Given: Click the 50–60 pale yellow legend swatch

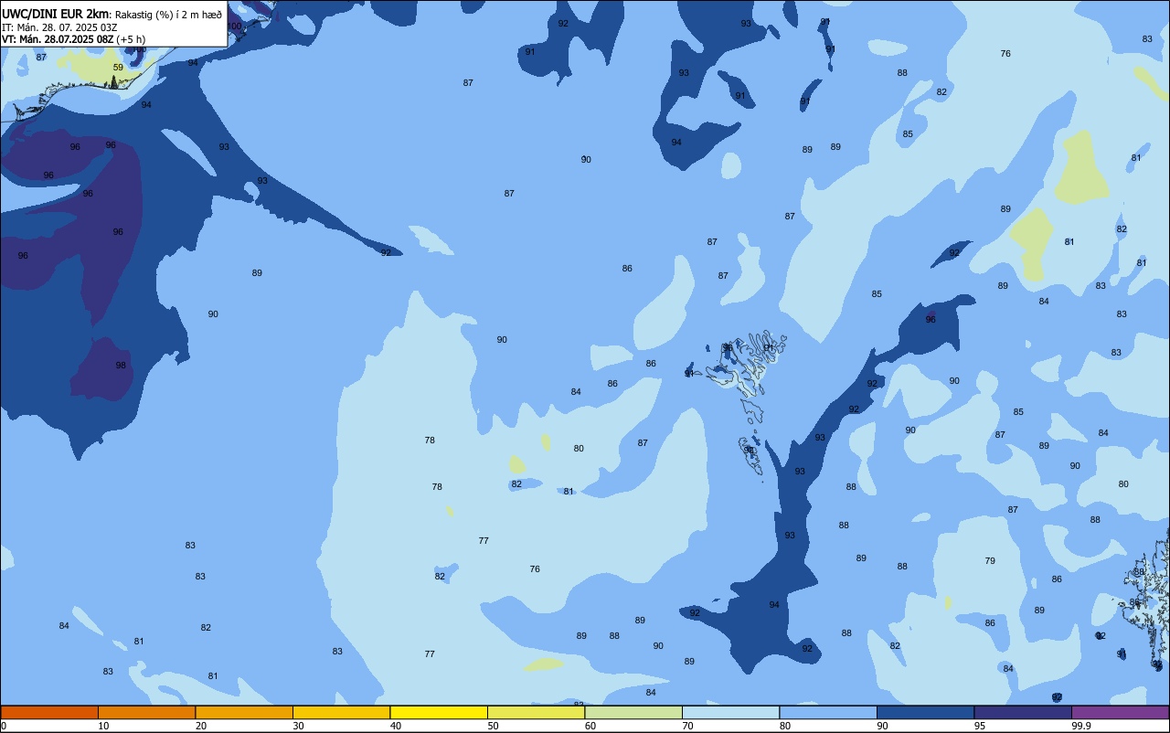Looking at the screenshot, I should [x=536, y=713].
